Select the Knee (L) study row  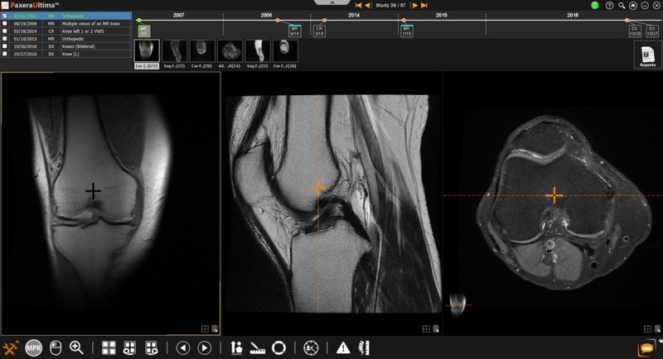pos(66,53)
